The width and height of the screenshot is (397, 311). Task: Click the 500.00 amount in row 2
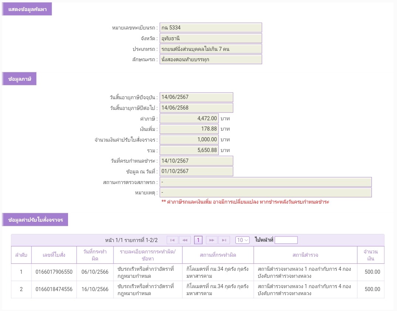pyautogui.click(x=373, y=289)
